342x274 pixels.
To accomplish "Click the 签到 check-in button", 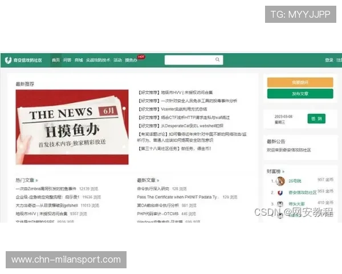I will 316,119.
